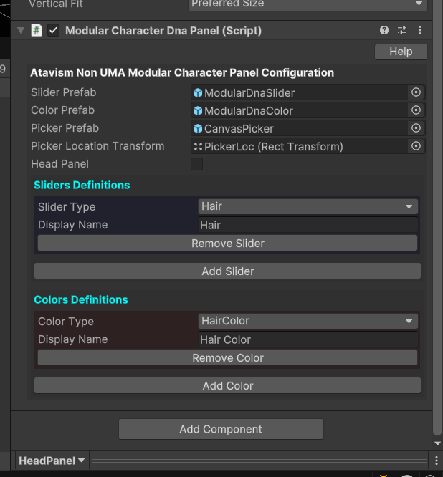Collapse the Modular Character Dna Panel component
Viewport: 443px width, 477px height.
click(x=21, y=31)
